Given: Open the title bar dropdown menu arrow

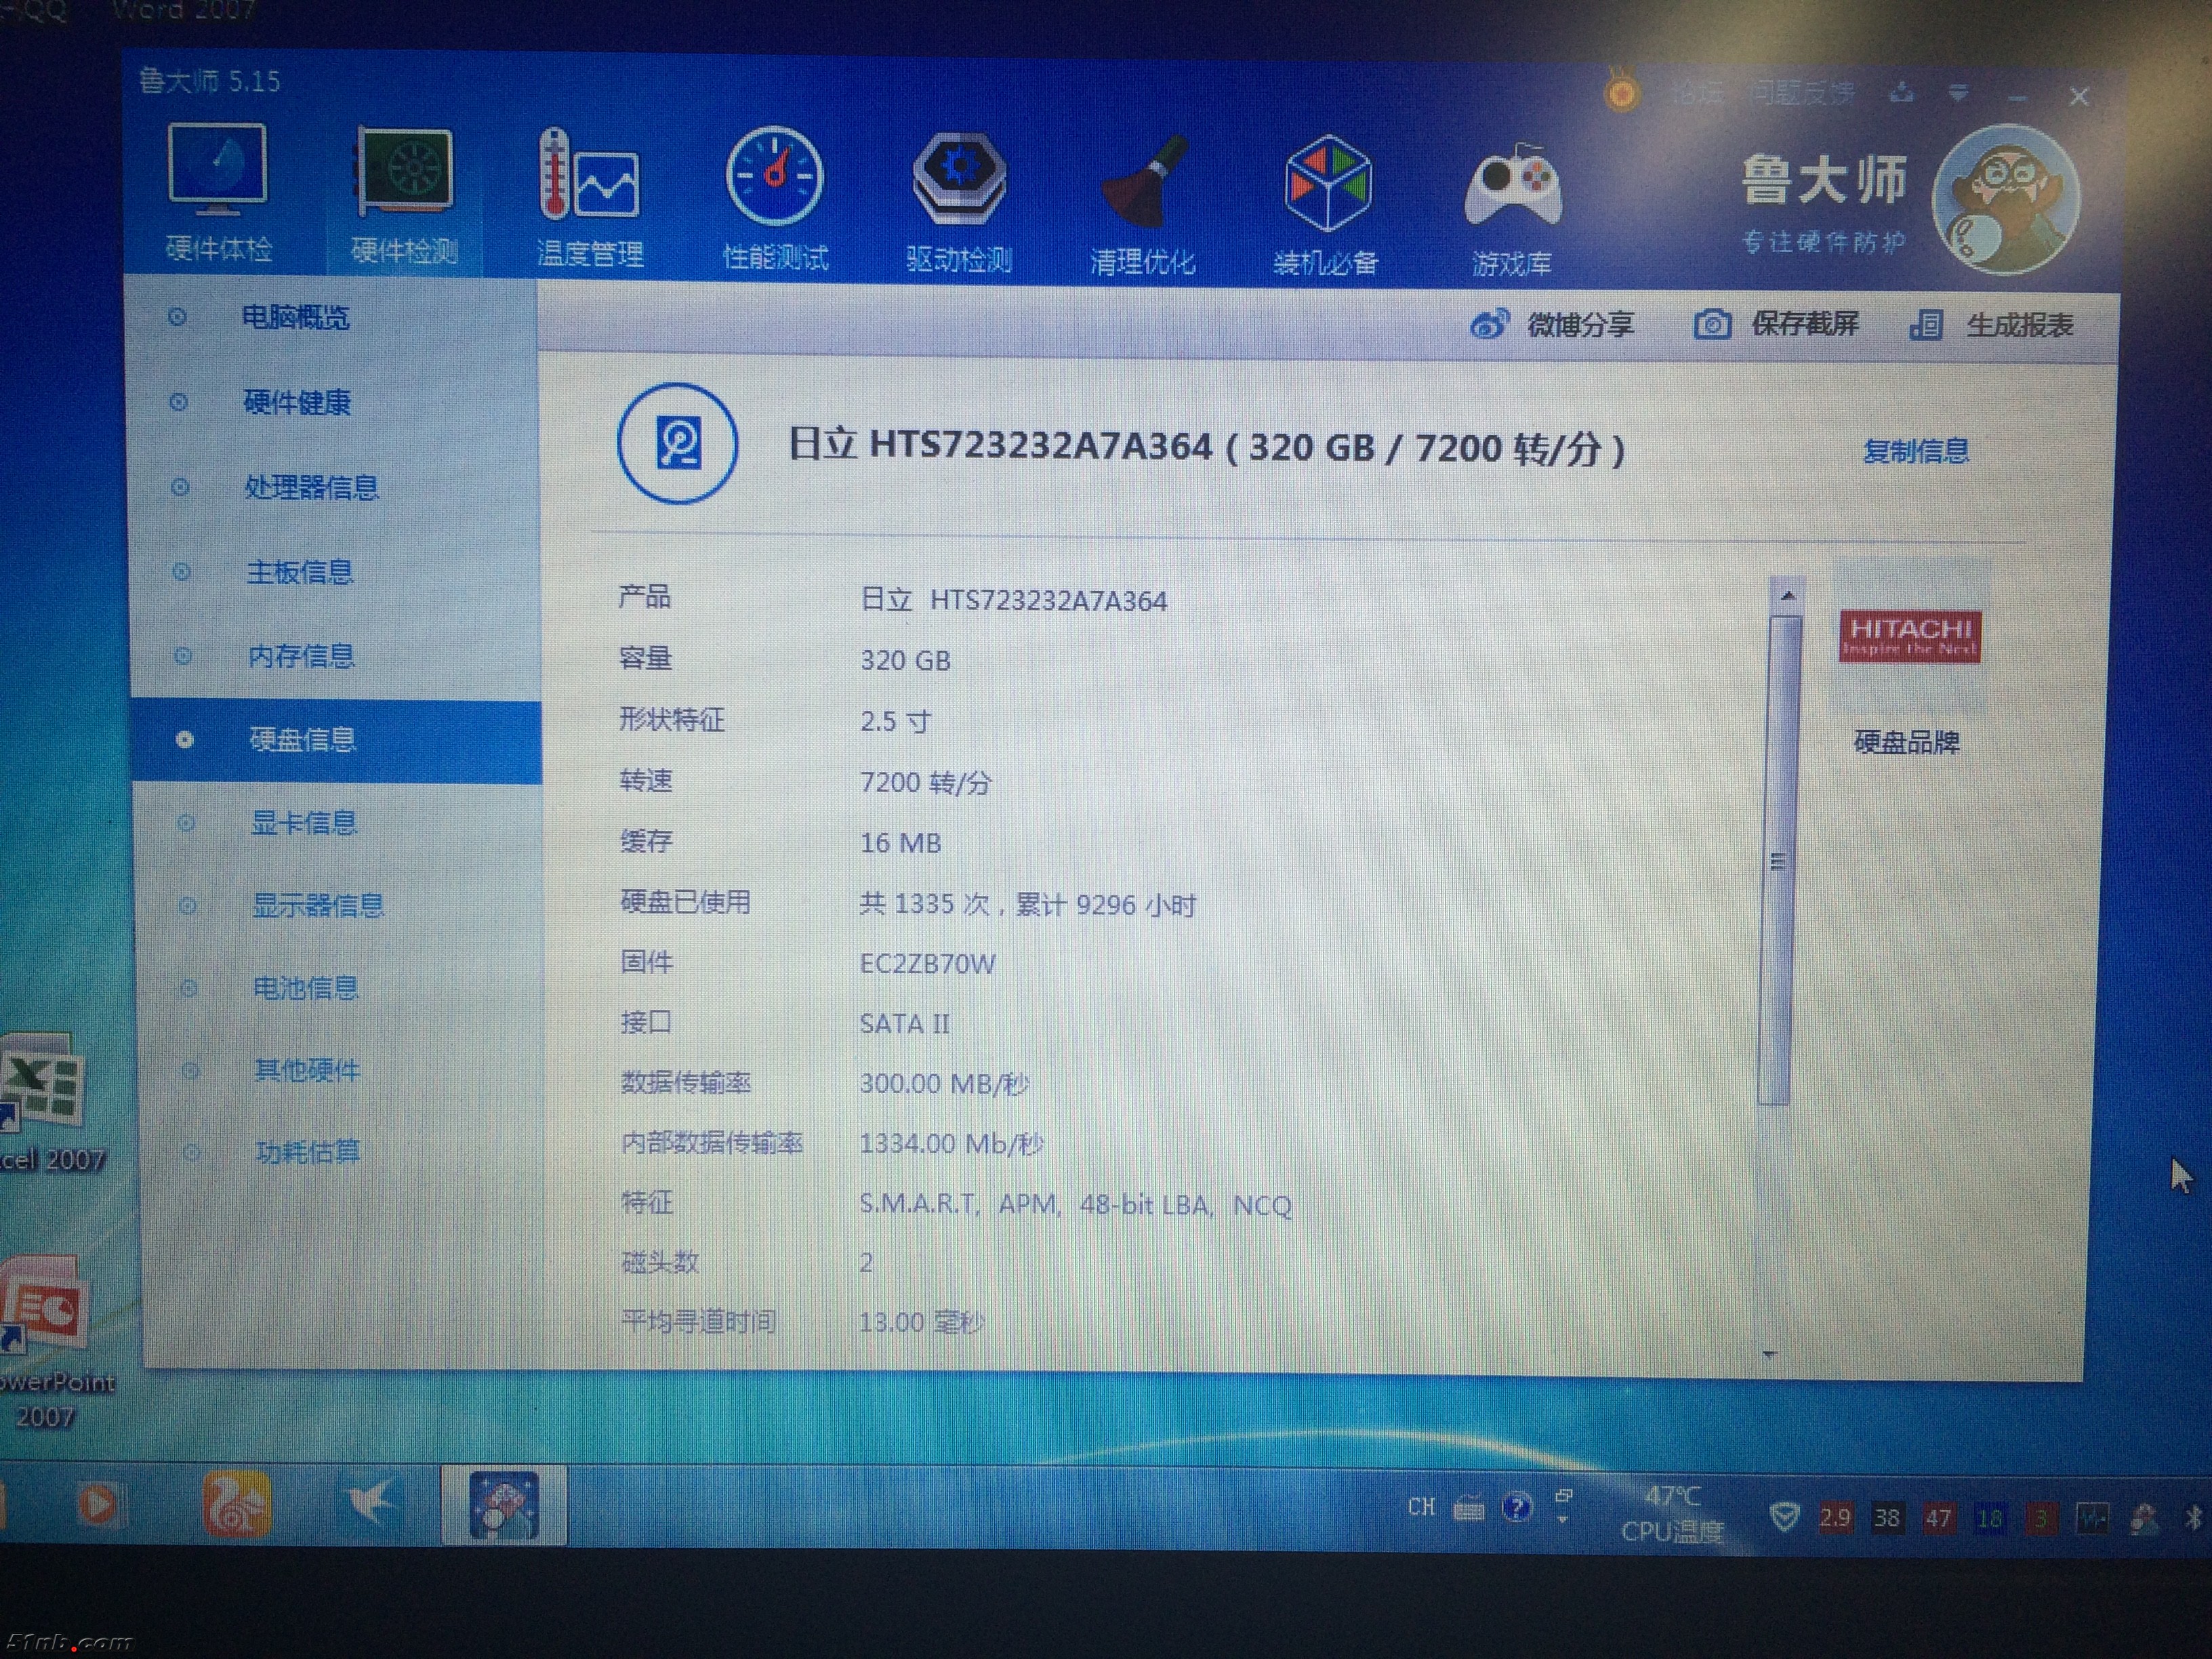Looking at the screenshot, I should pyautogui.click(x=1958, y=94).
